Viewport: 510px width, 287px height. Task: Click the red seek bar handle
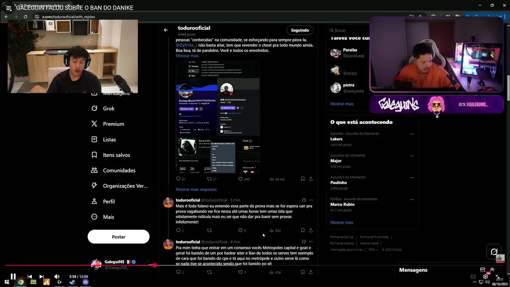(155, 265)
